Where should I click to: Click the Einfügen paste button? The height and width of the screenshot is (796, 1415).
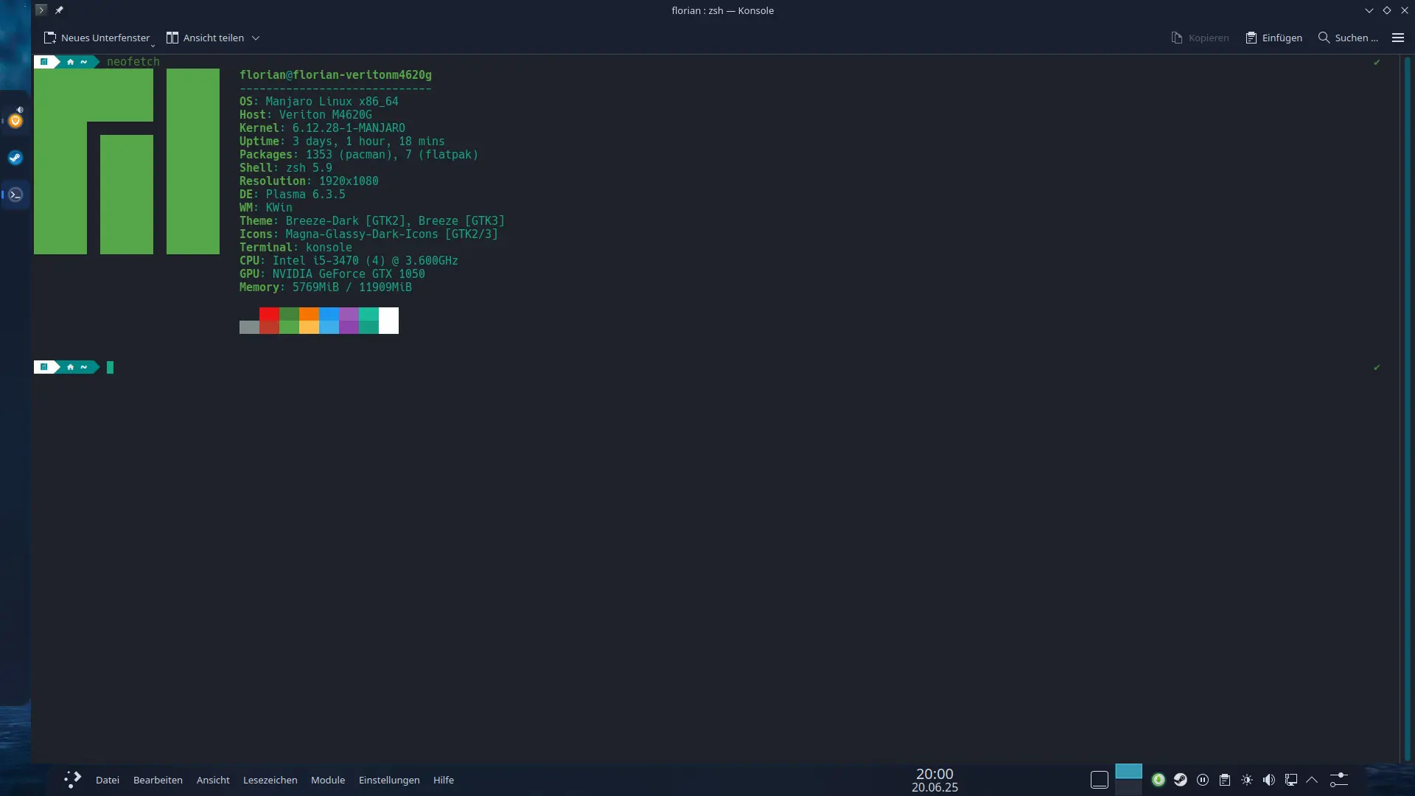click(x=1273, y=38)
